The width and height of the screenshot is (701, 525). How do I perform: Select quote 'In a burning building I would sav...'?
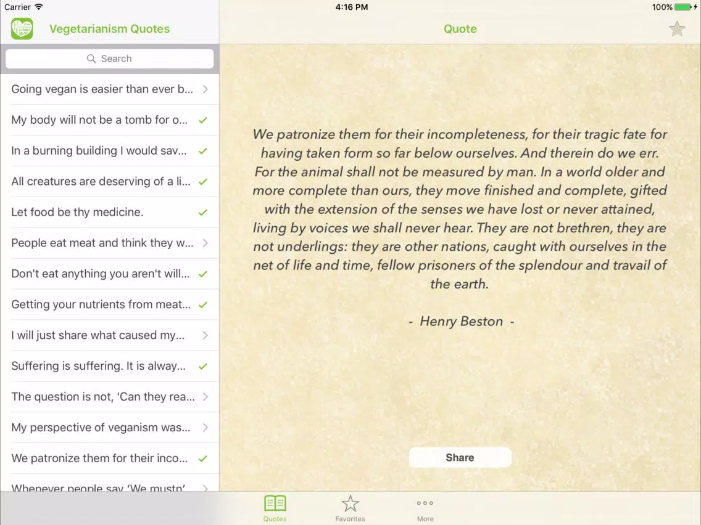110,151
